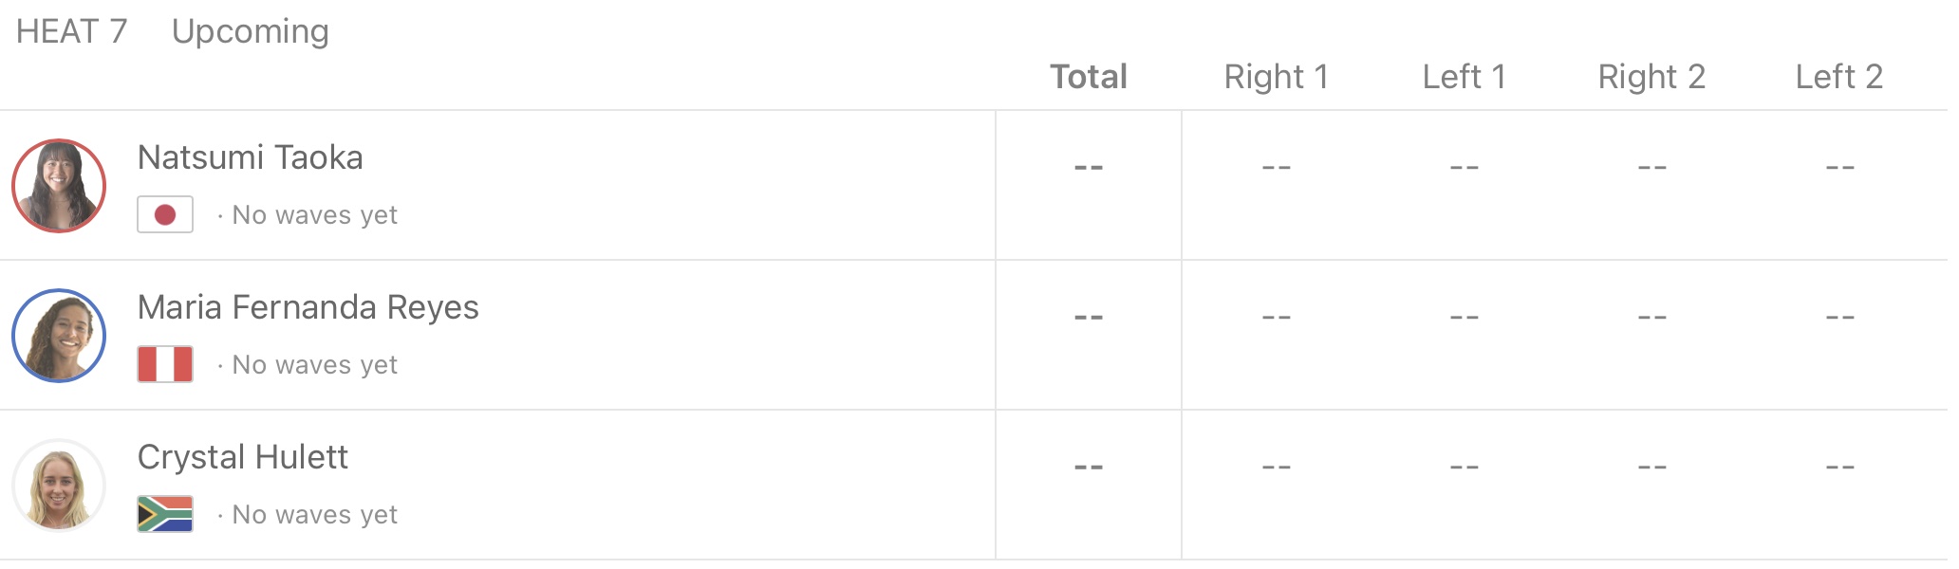1959x569 pixels.
Task: Open Maria Fernanda Reyes's athlete page
Action: [x=308, y=307]
